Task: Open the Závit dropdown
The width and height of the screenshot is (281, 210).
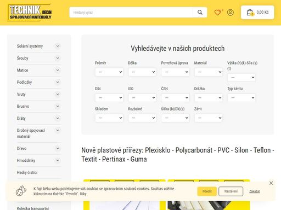Action: pyautogui.click(x=209, y=118)
